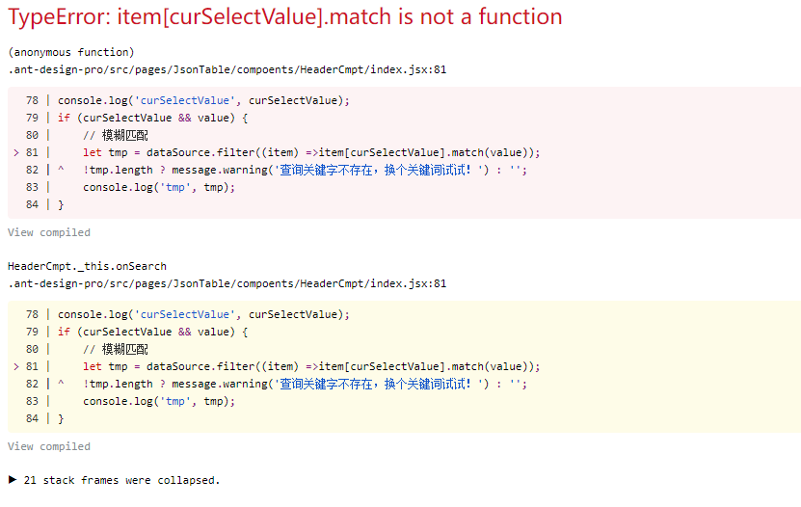Click line 78 console.log in the pink block
The height and width of the screenshot is (507, 801).
click(203, 100)
